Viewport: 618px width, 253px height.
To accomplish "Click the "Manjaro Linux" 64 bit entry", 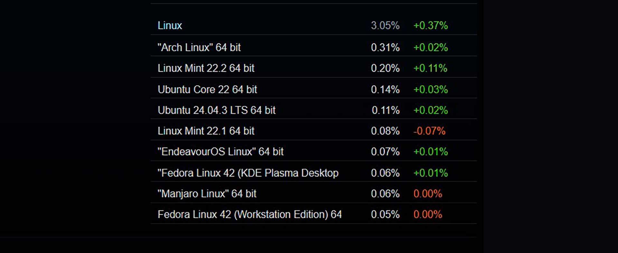I will [x=207, y=194].
